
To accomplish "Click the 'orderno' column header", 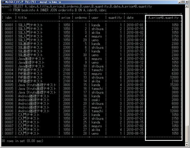I will point(81,17).
